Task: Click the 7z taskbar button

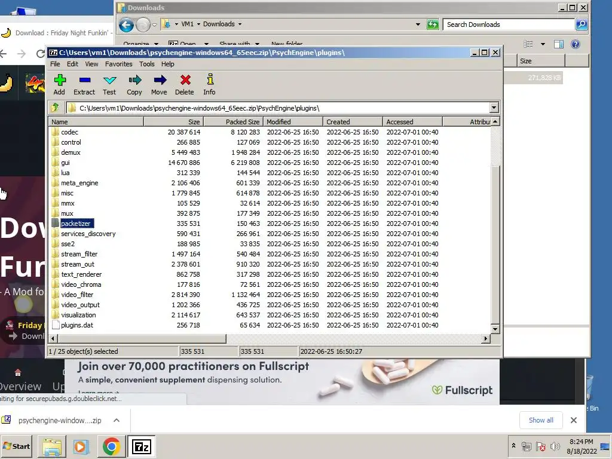Action: pos(141,446)
